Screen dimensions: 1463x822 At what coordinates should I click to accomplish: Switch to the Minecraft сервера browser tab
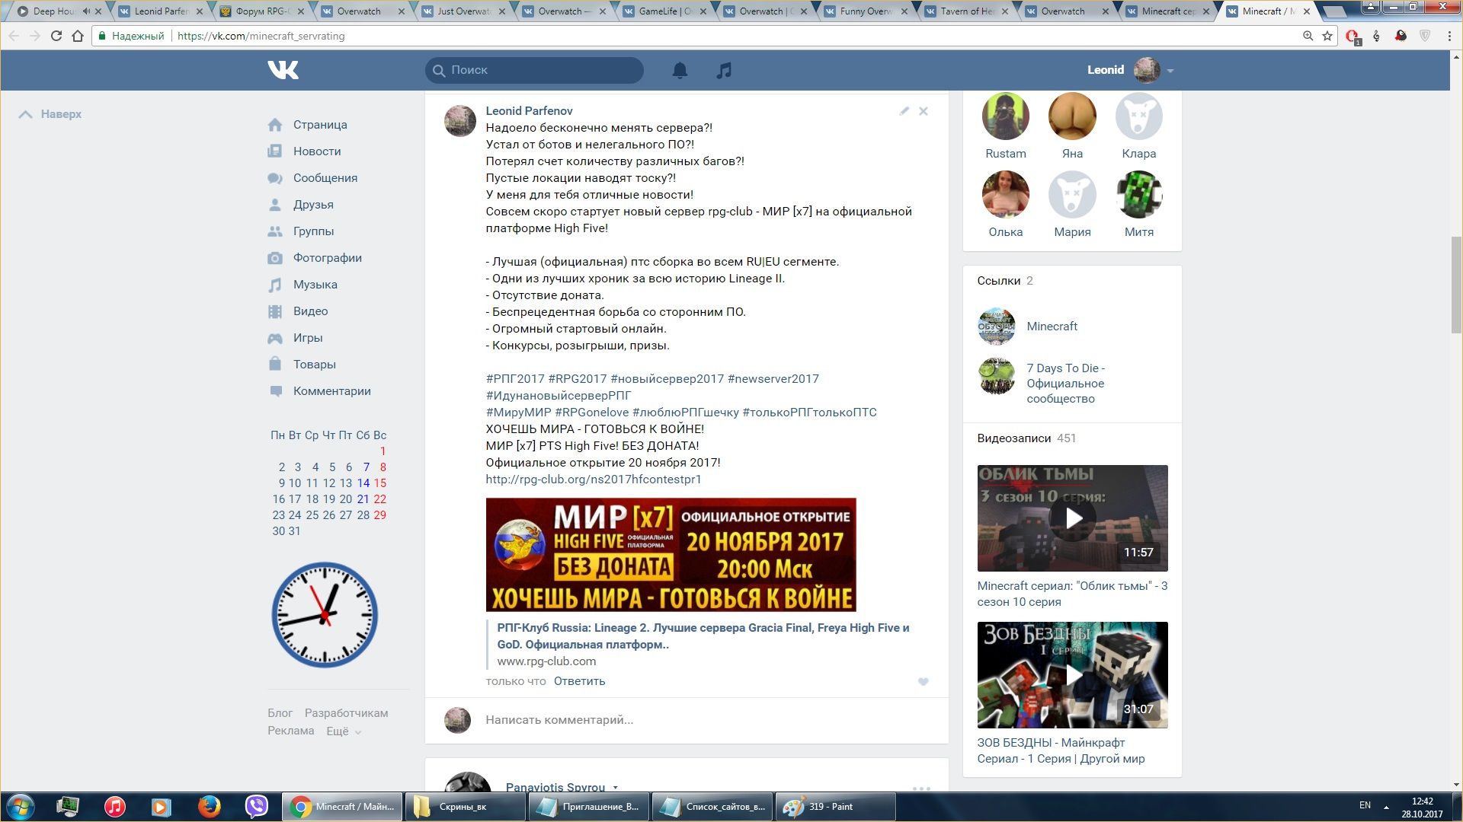tap(1167, 11)
